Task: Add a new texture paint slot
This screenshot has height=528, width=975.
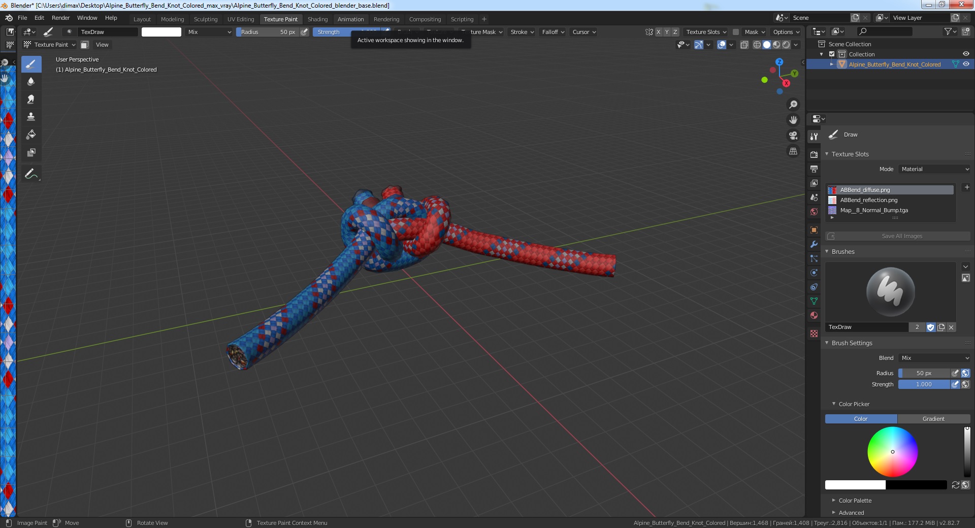Action: tap(967, 187)
